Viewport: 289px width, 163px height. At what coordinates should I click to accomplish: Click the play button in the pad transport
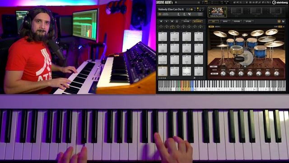point(167,21)
